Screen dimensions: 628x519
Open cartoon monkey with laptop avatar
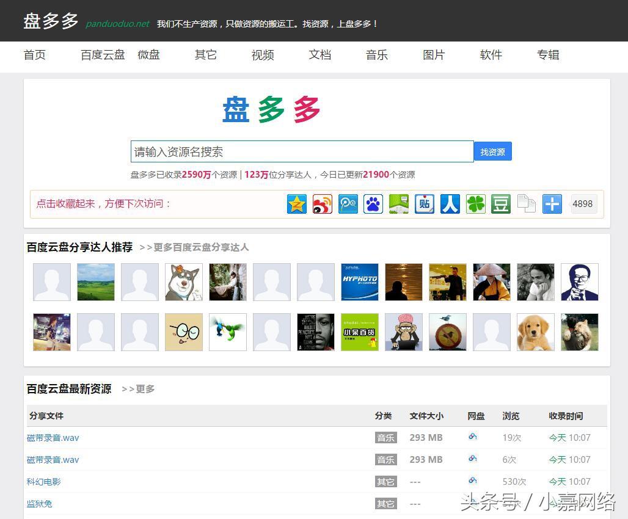[x=404, y=332]
